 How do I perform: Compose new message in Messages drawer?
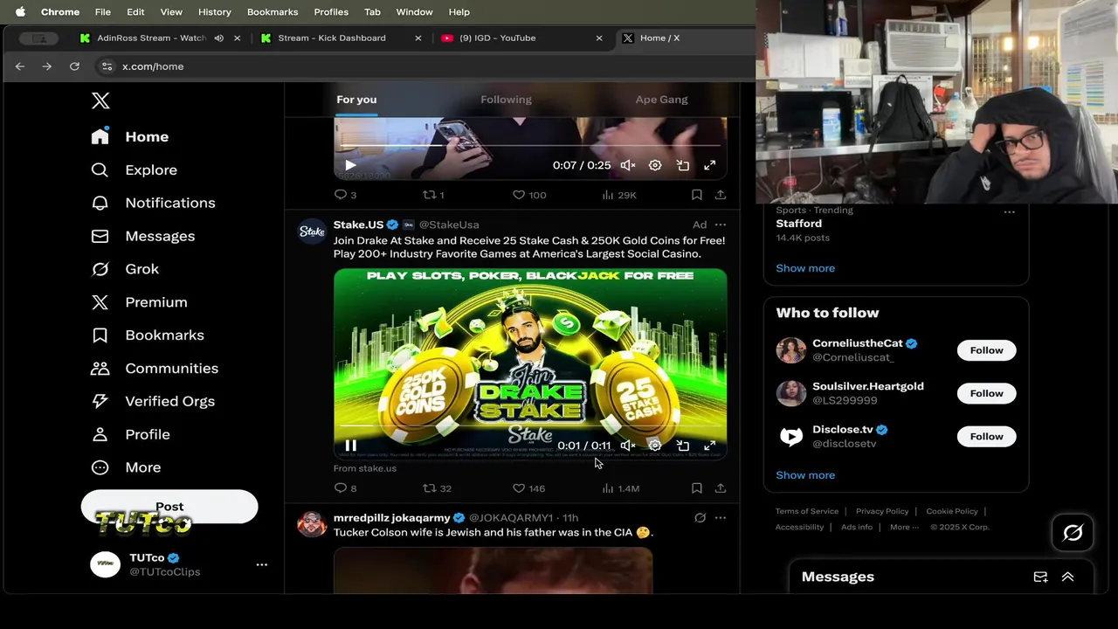pos(1040,577)
